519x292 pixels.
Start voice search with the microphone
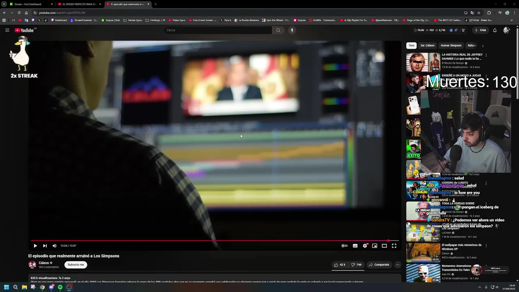coord(292,30)
